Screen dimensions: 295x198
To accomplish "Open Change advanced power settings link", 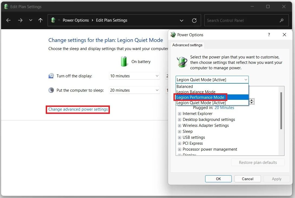I will 78,109.
